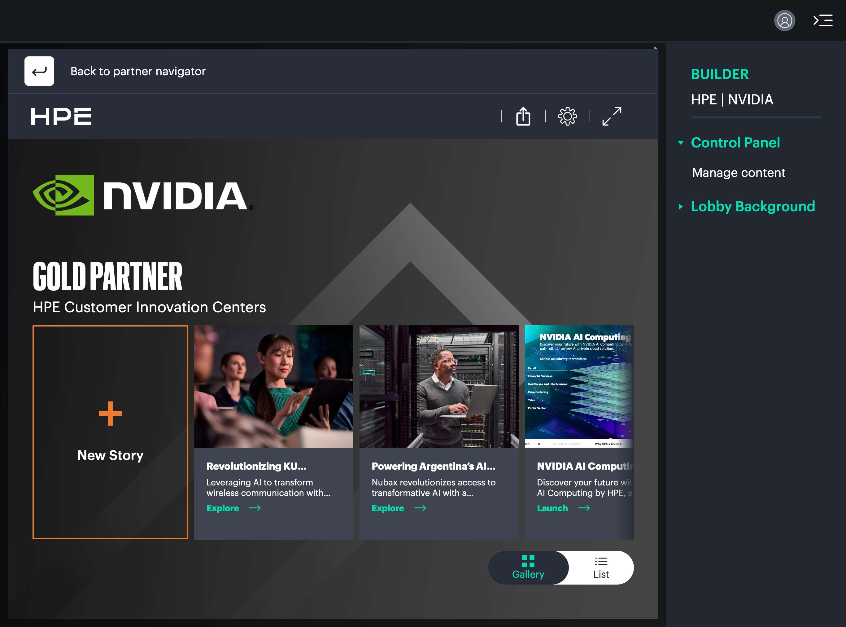This screenshot has width=846, height=627.
Task: Click Leveraging AI to transform description
Action: pos(268,488)
